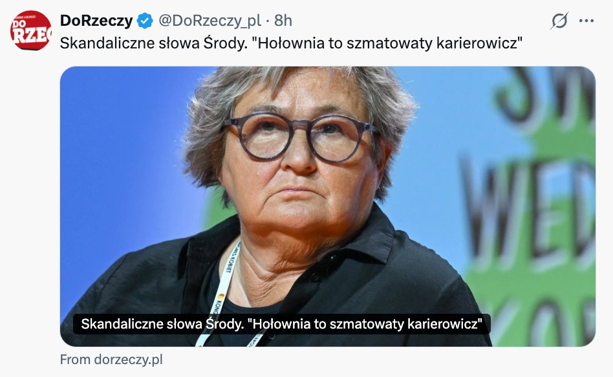Viewport: 613px width, 377px height.
Task: Open the article preview image card
Action: (x=328, y=207)
